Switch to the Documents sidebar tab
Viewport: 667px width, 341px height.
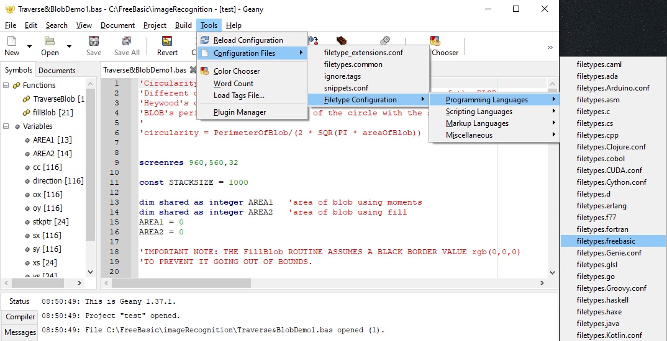57,71
